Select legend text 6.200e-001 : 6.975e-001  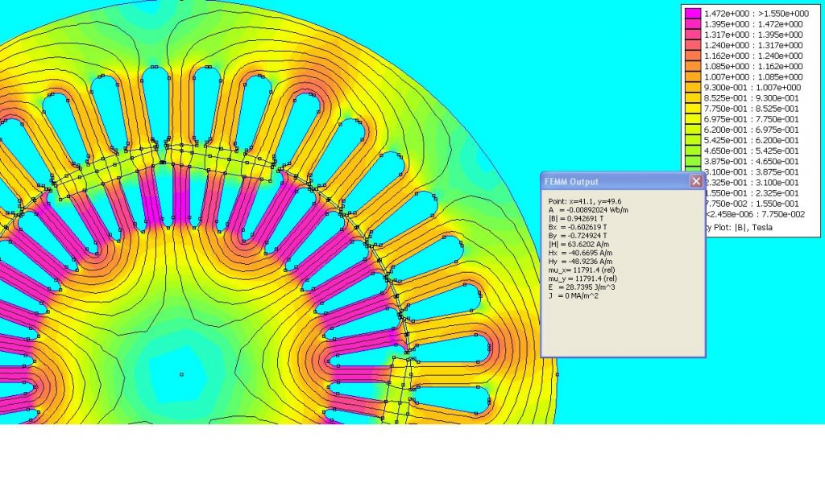point(752,130)
